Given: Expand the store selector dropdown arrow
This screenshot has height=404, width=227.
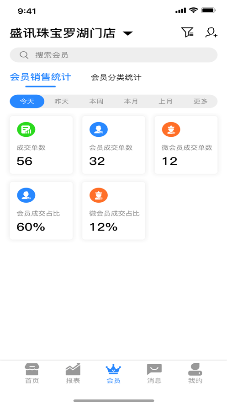Looking at the screenshot, I should click(x=128, y=33).
